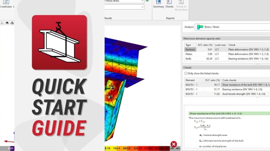Open the empty dropdown below Von Mises stress
The width and height of the screenshot is (270, 151).
click(142, 7)
